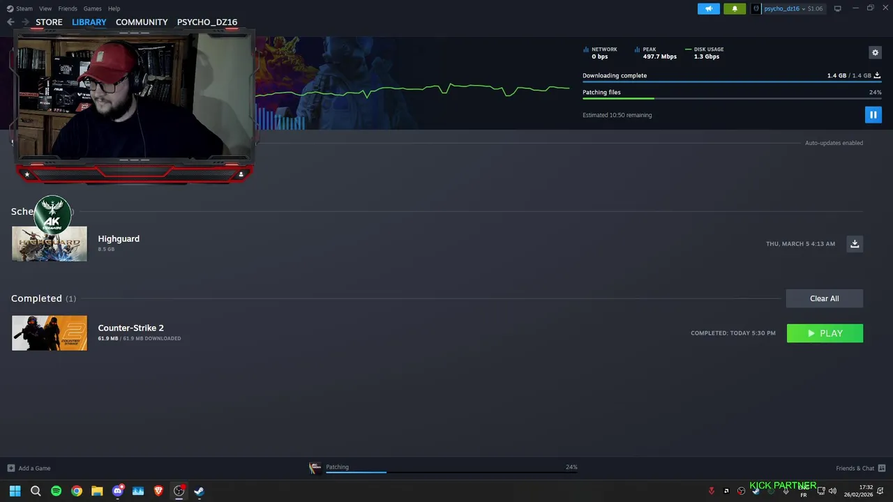Open the Highguard title link
The height and width of the screenshot is (502, 893).
pos(119,238)
